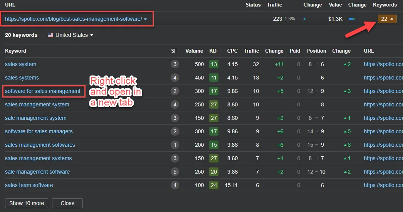Sort by the Volume column header
This screenshot has width=403, height=212.
click(x=194, y=51)
